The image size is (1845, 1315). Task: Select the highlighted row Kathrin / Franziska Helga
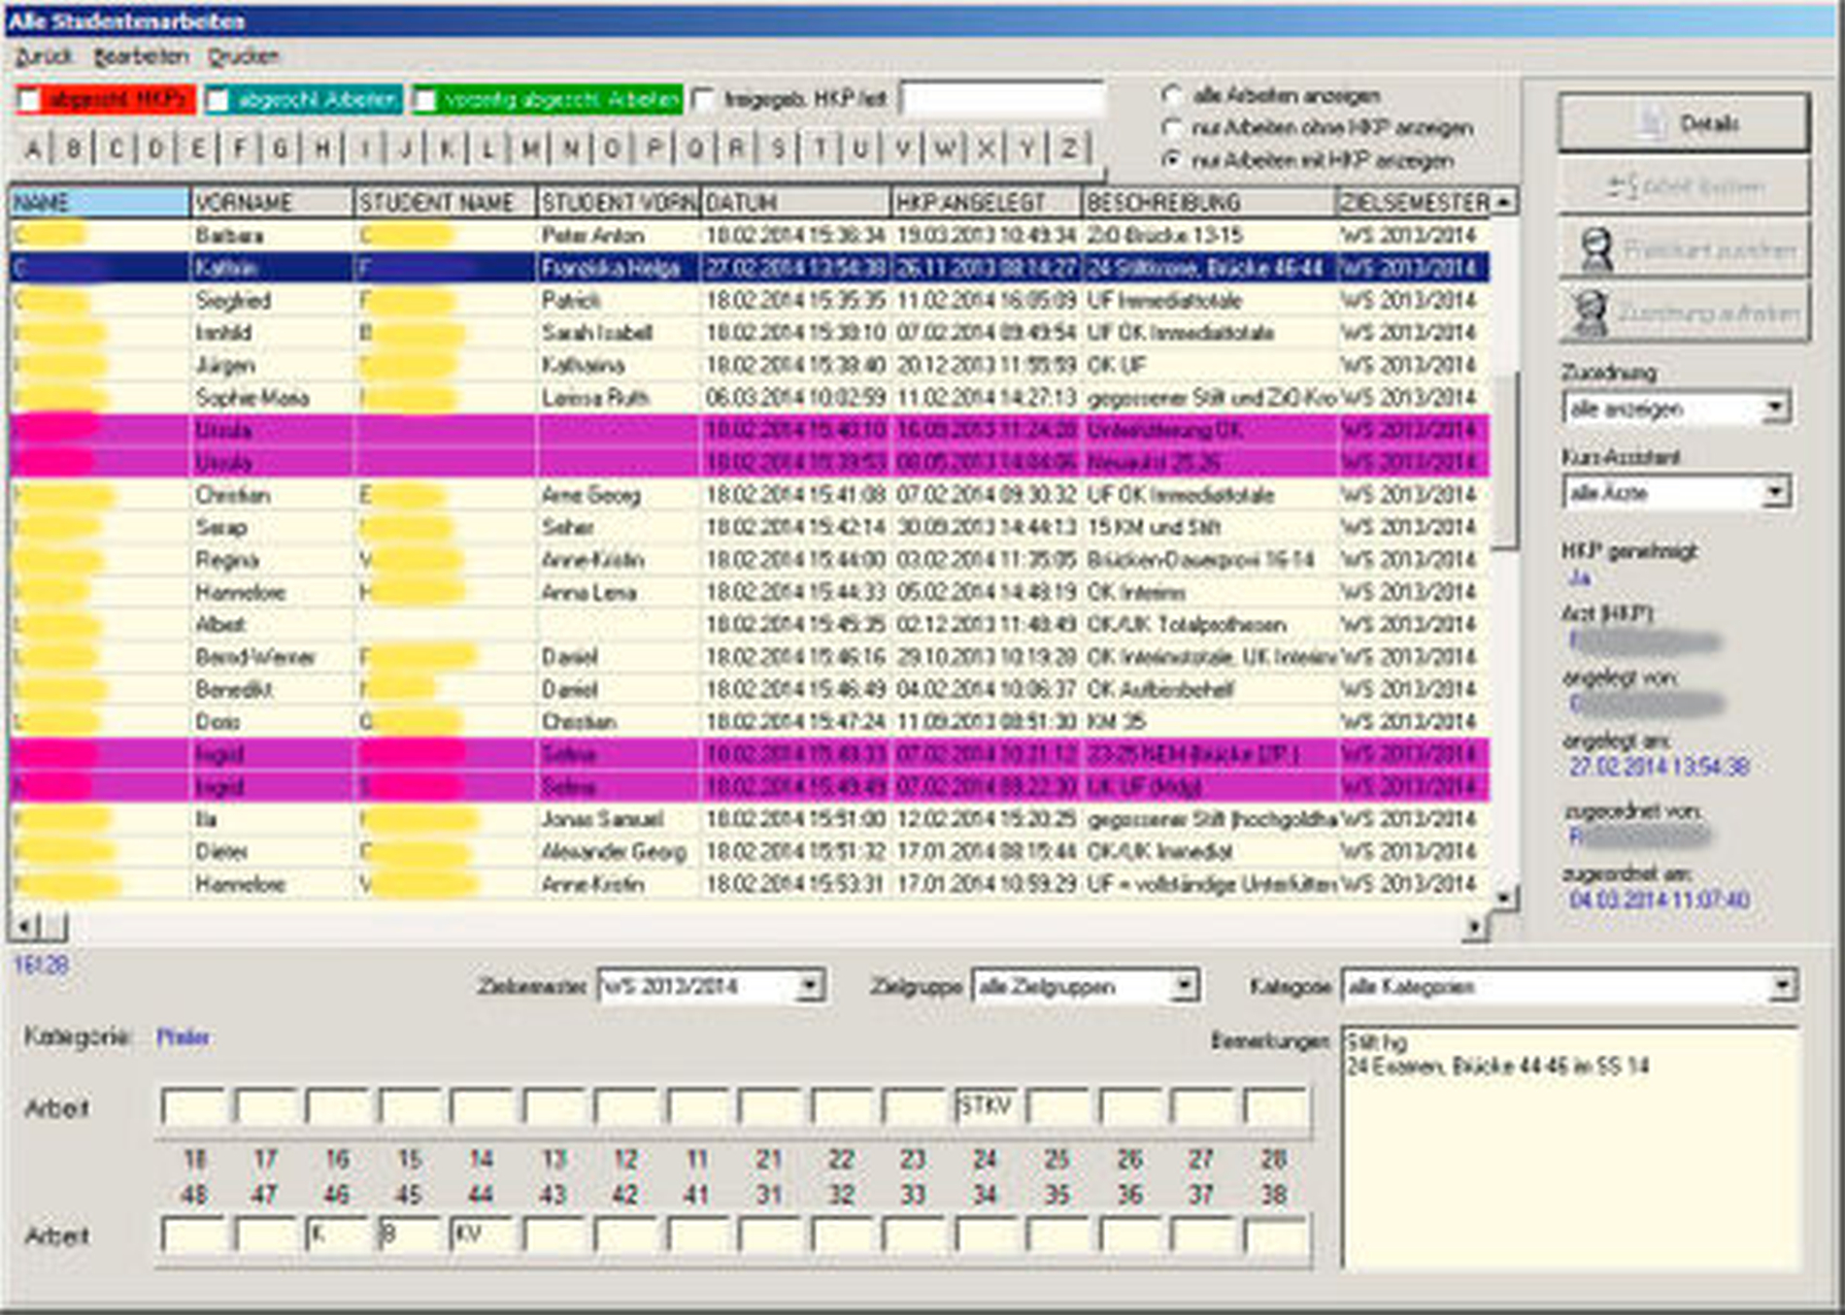click(750, 267)
